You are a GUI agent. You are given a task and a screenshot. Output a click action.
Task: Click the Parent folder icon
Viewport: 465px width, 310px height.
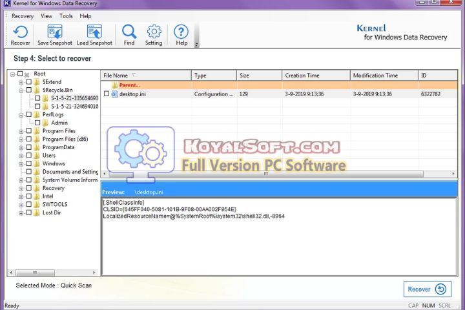[115, 85]
